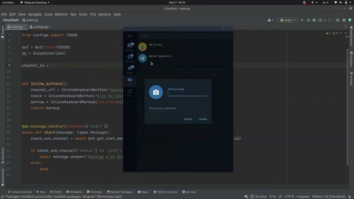The image size is (354, 199).
Task: Click the editor vertical scrollbar
Action: pos(347,106)
